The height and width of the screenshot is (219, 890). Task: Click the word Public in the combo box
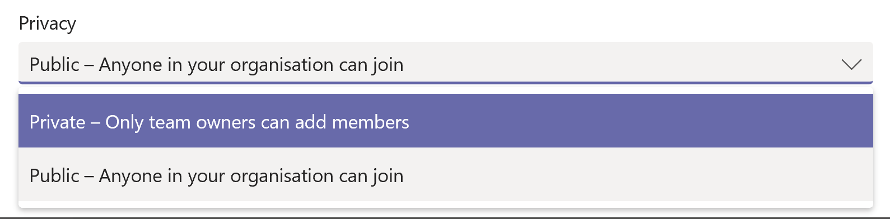(x=54, y=64)
